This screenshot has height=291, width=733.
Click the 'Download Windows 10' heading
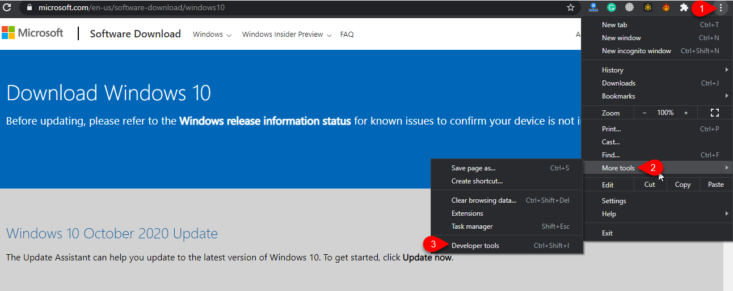(108, 92)
